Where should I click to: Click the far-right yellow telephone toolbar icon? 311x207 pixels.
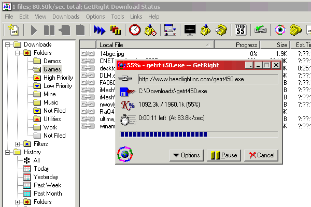point(295,30)
